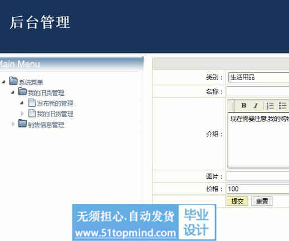This screenshot has width=289, height=241.
Task: Click the numbered list icon
Action: [270, 106]
